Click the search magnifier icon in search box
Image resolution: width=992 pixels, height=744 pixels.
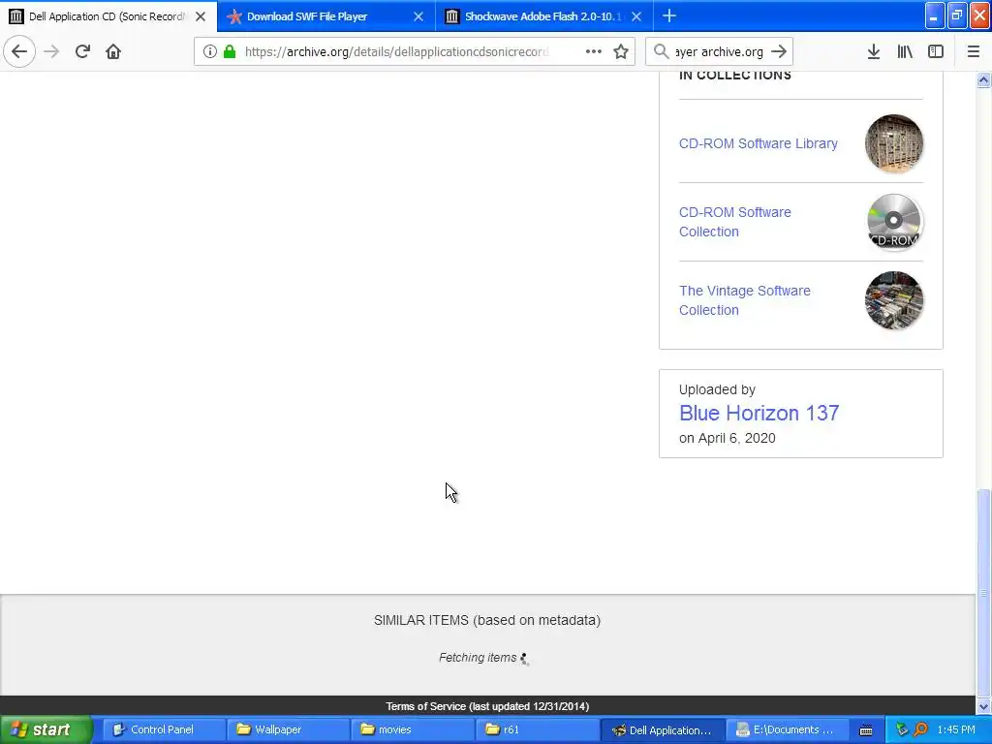(661, 52)
